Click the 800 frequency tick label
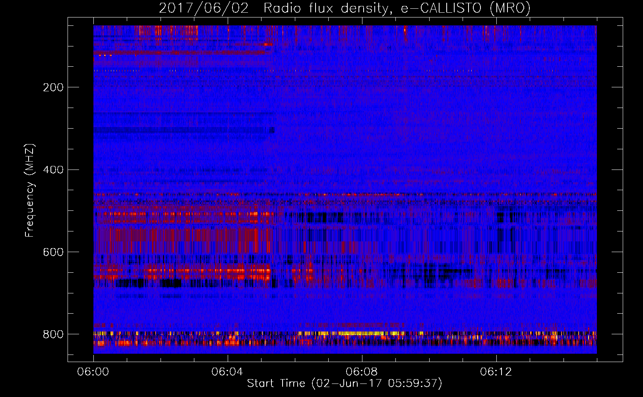Screen dimensions: 643x397 point(53,334)
